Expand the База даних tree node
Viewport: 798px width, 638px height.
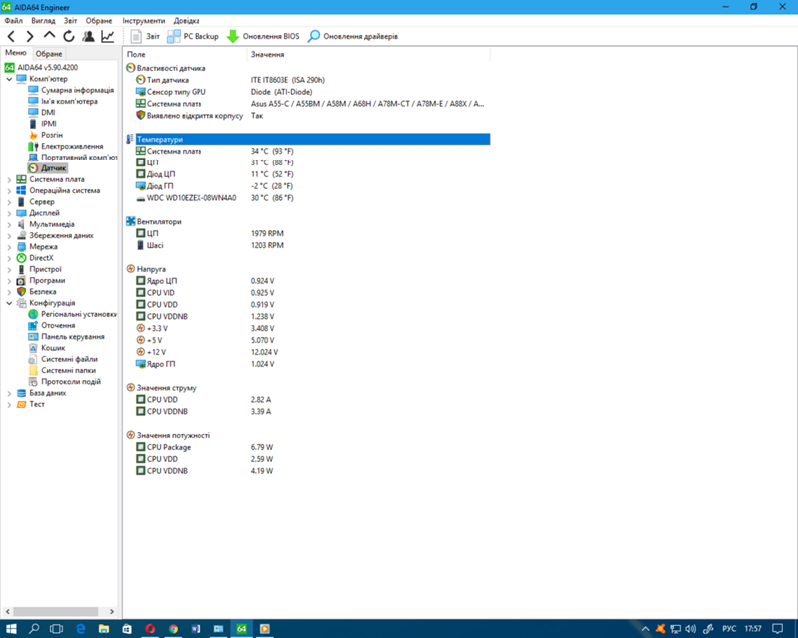[9, 393]
